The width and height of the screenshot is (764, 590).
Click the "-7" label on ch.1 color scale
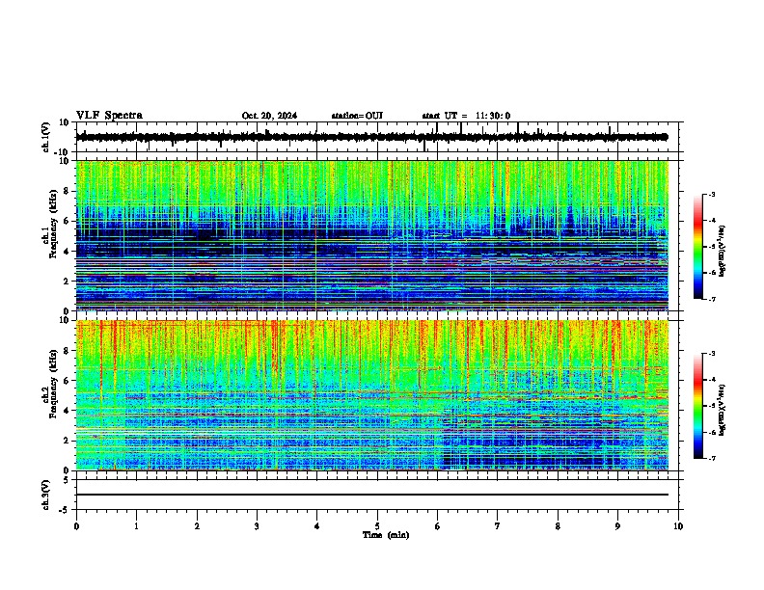click(x=711, y=299)
